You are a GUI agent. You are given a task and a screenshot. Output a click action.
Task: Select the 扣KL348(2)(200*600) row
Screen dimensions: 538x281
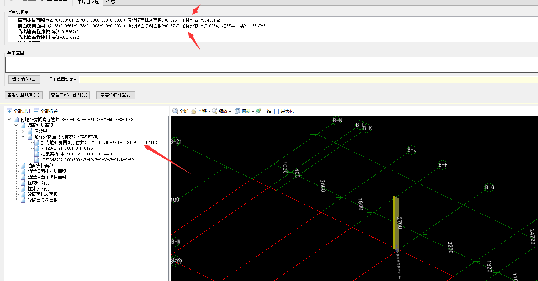[x=88, y=160]
